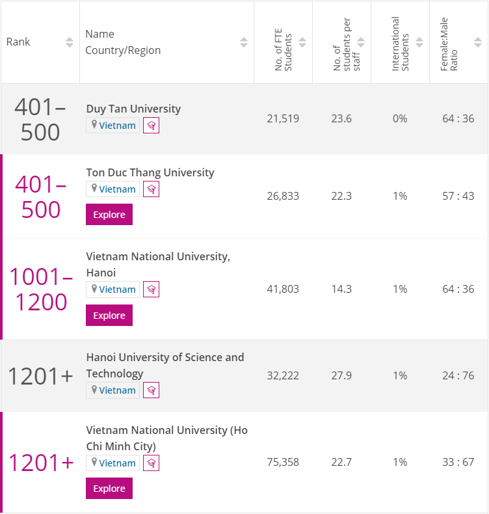
Task: Open Duy Tan University page link
Action: [133, 109]
